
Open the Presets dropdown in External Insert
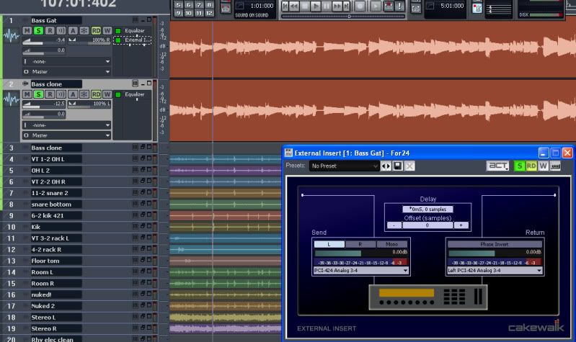pyautogui.click(x=344, y=166)
